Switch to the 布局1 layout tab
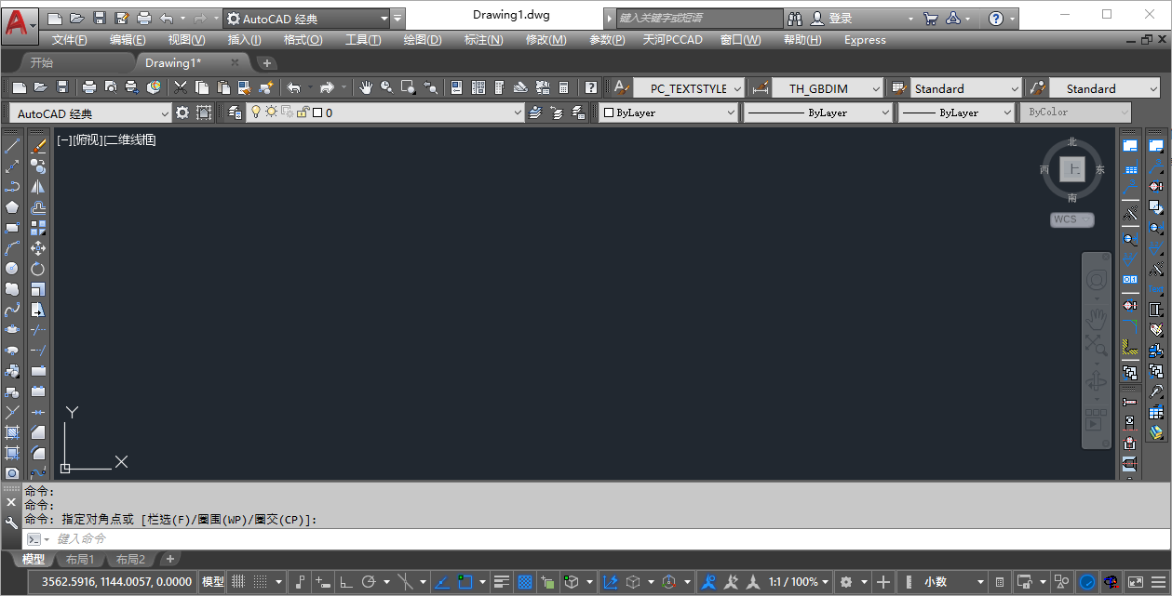 (79, 559)
